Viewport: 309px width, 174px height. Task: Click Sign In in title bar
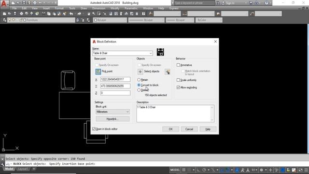(x=230, y=3)
